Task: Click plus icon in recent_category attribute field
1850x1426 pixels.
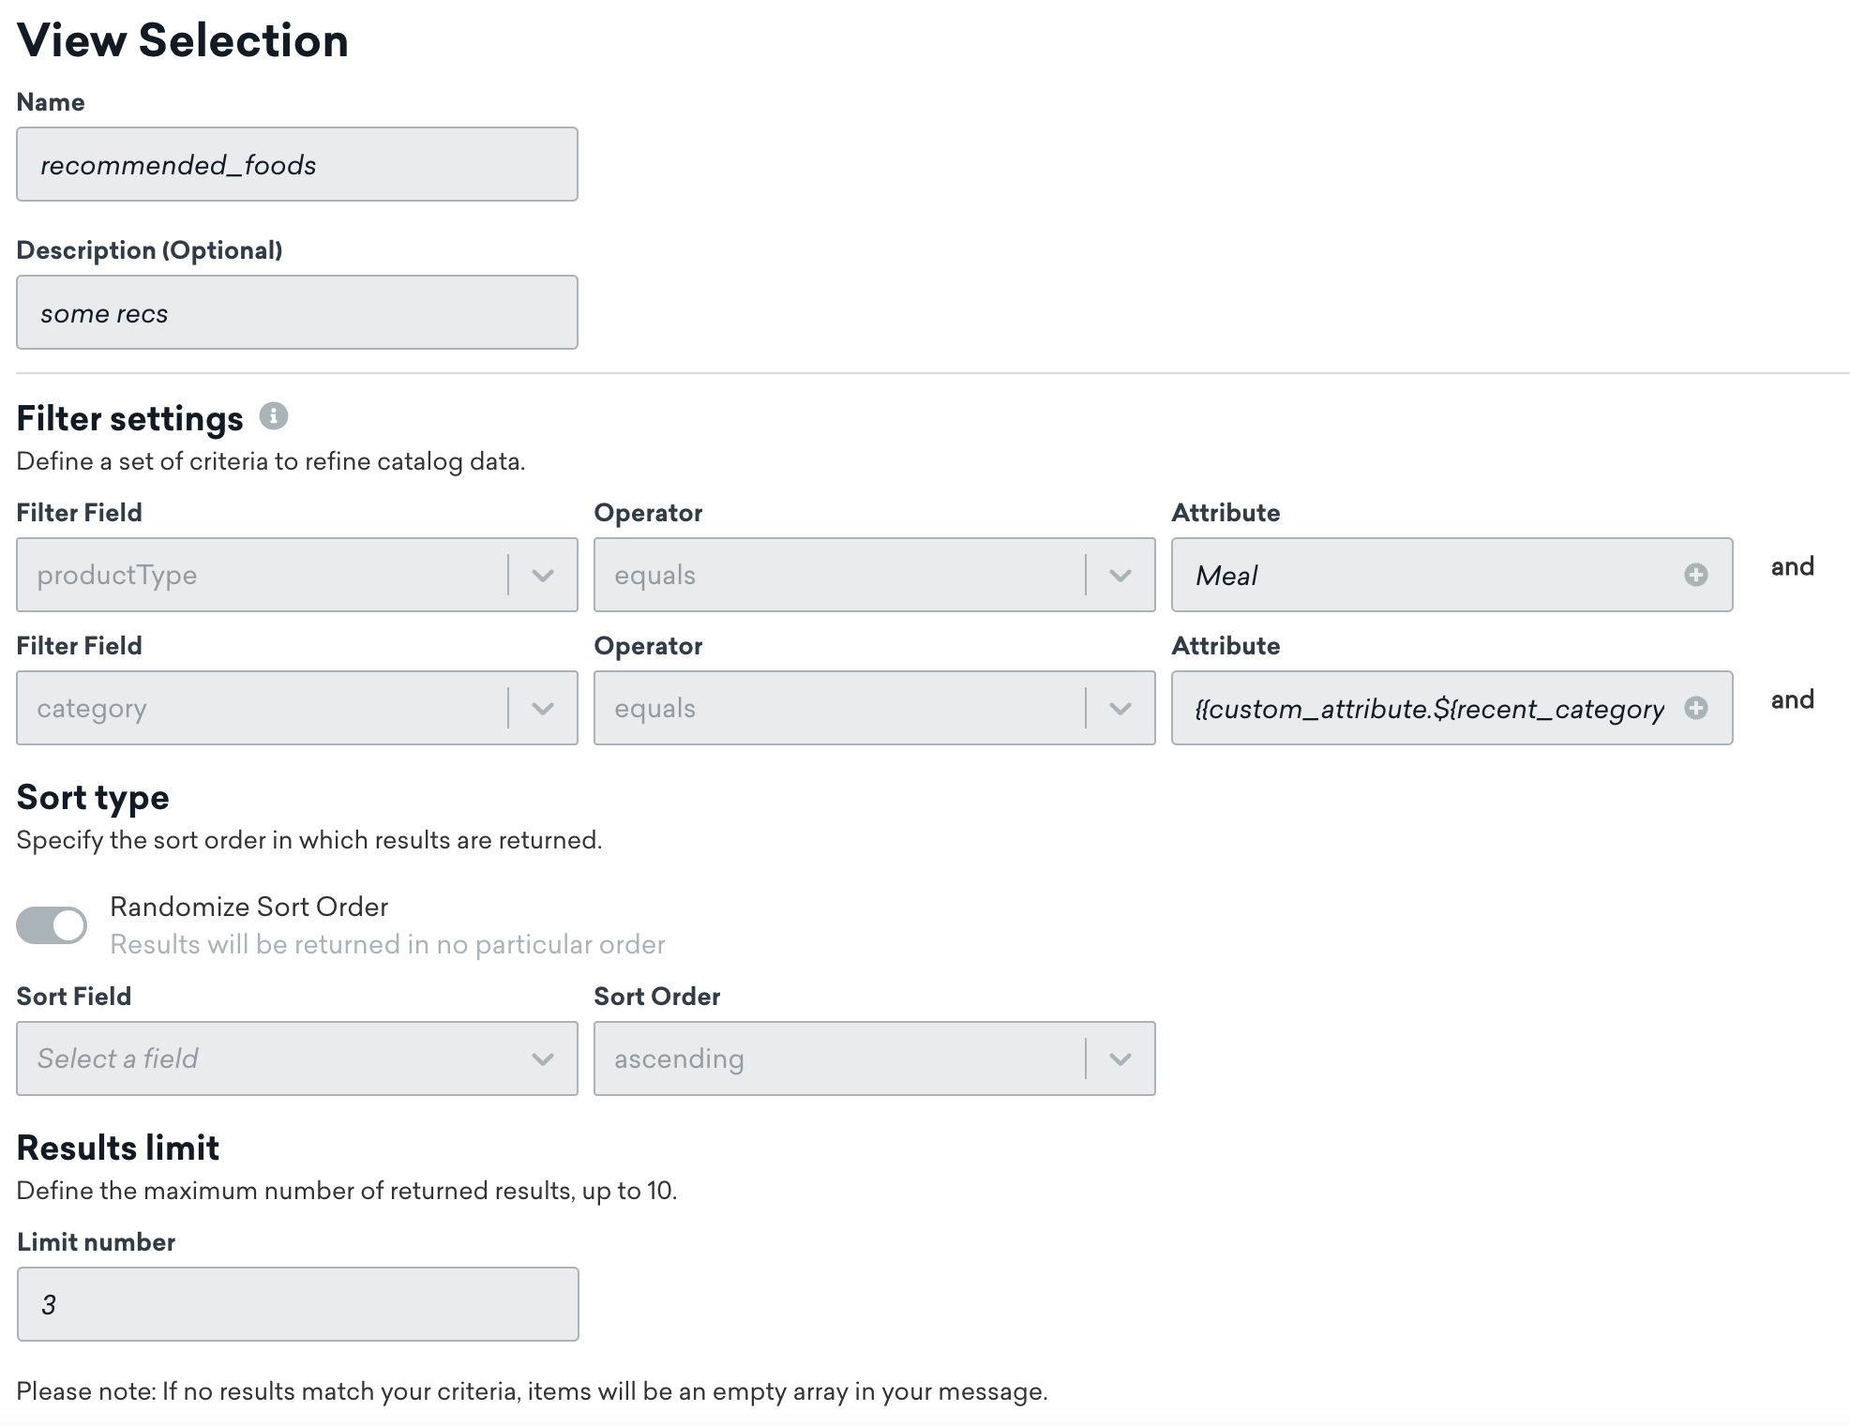Action: (x=1695, y=708)
